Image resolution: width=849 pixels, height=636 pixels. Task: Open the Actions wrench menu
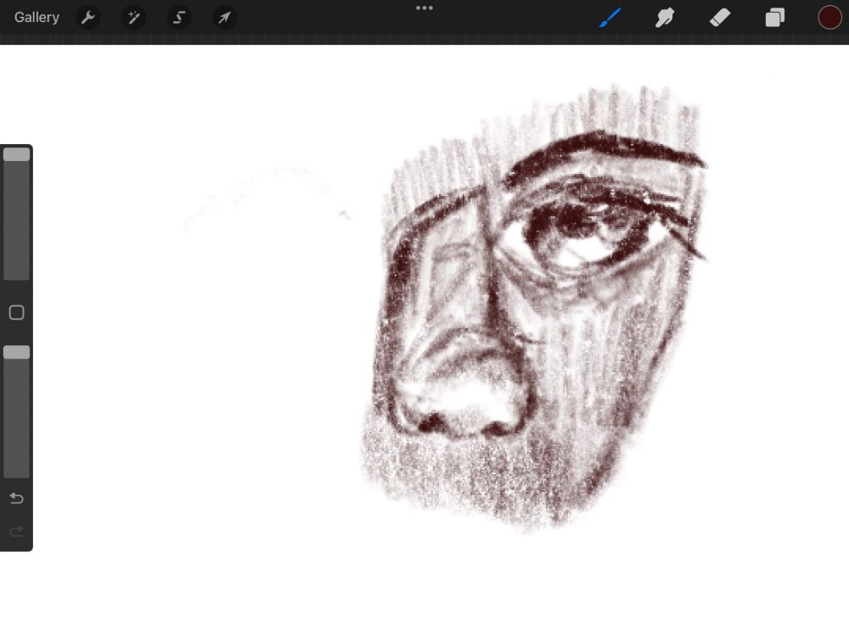pyautogui.click(x=88, y=17)
